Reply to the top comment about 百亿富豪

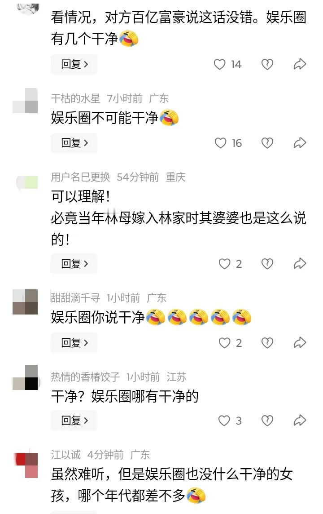74,64
